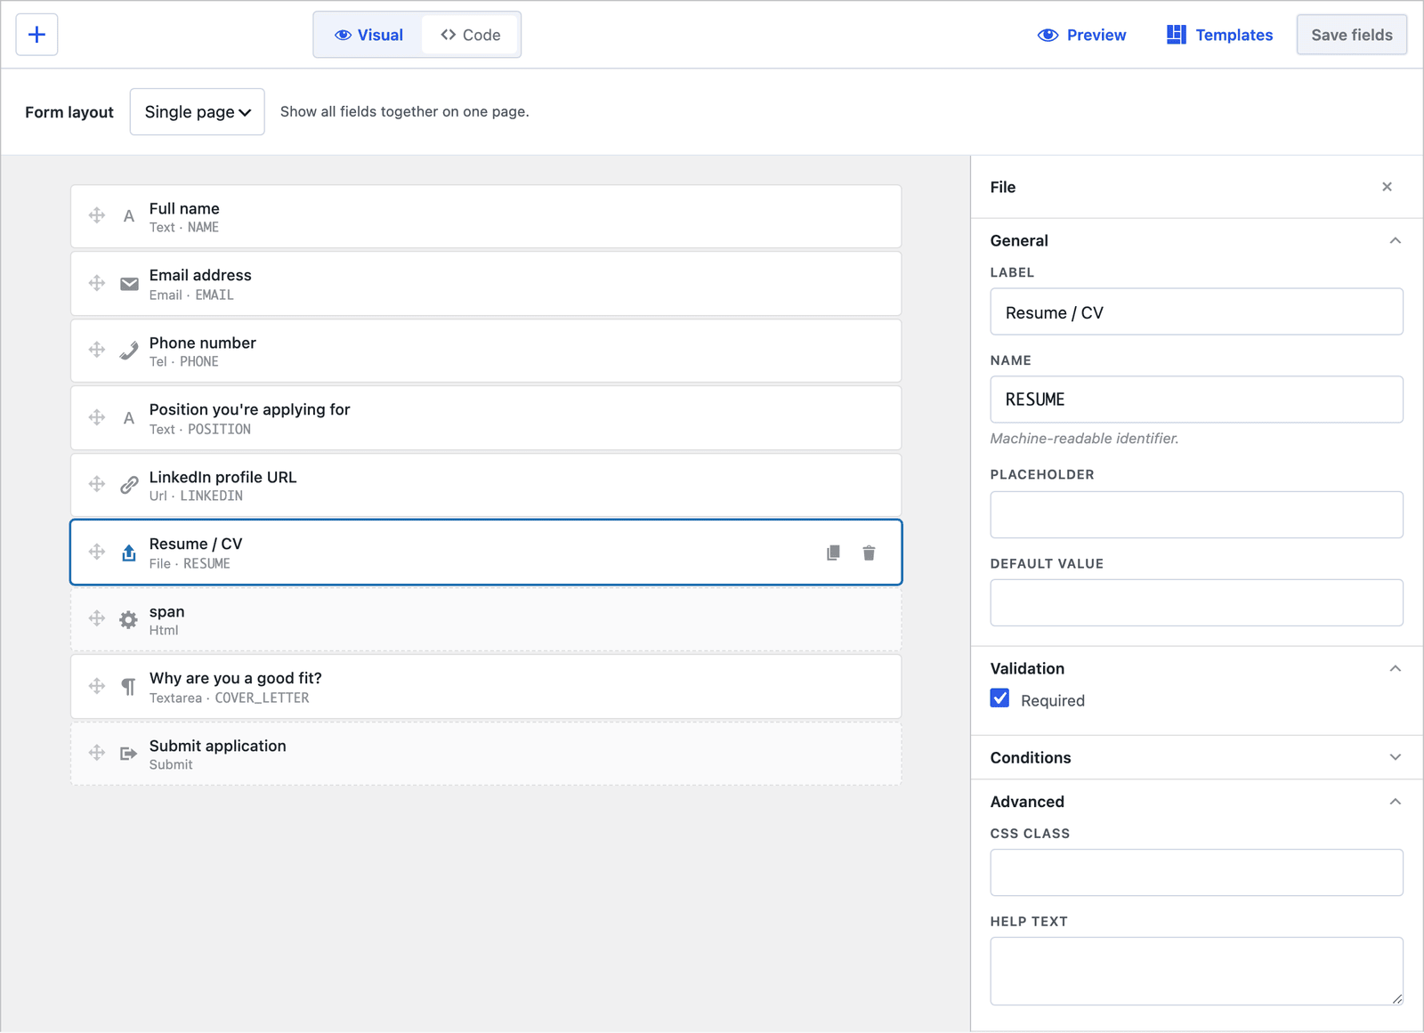
Task: Click the Name input containing RESUME
Action: point(1196,399)
